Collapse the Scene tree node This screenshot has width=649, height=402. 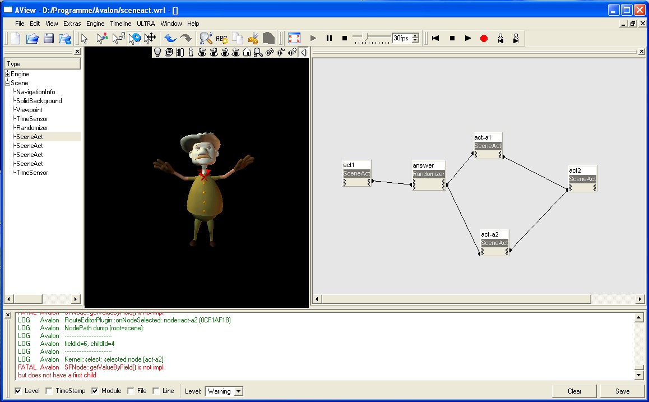click(7, 83)
